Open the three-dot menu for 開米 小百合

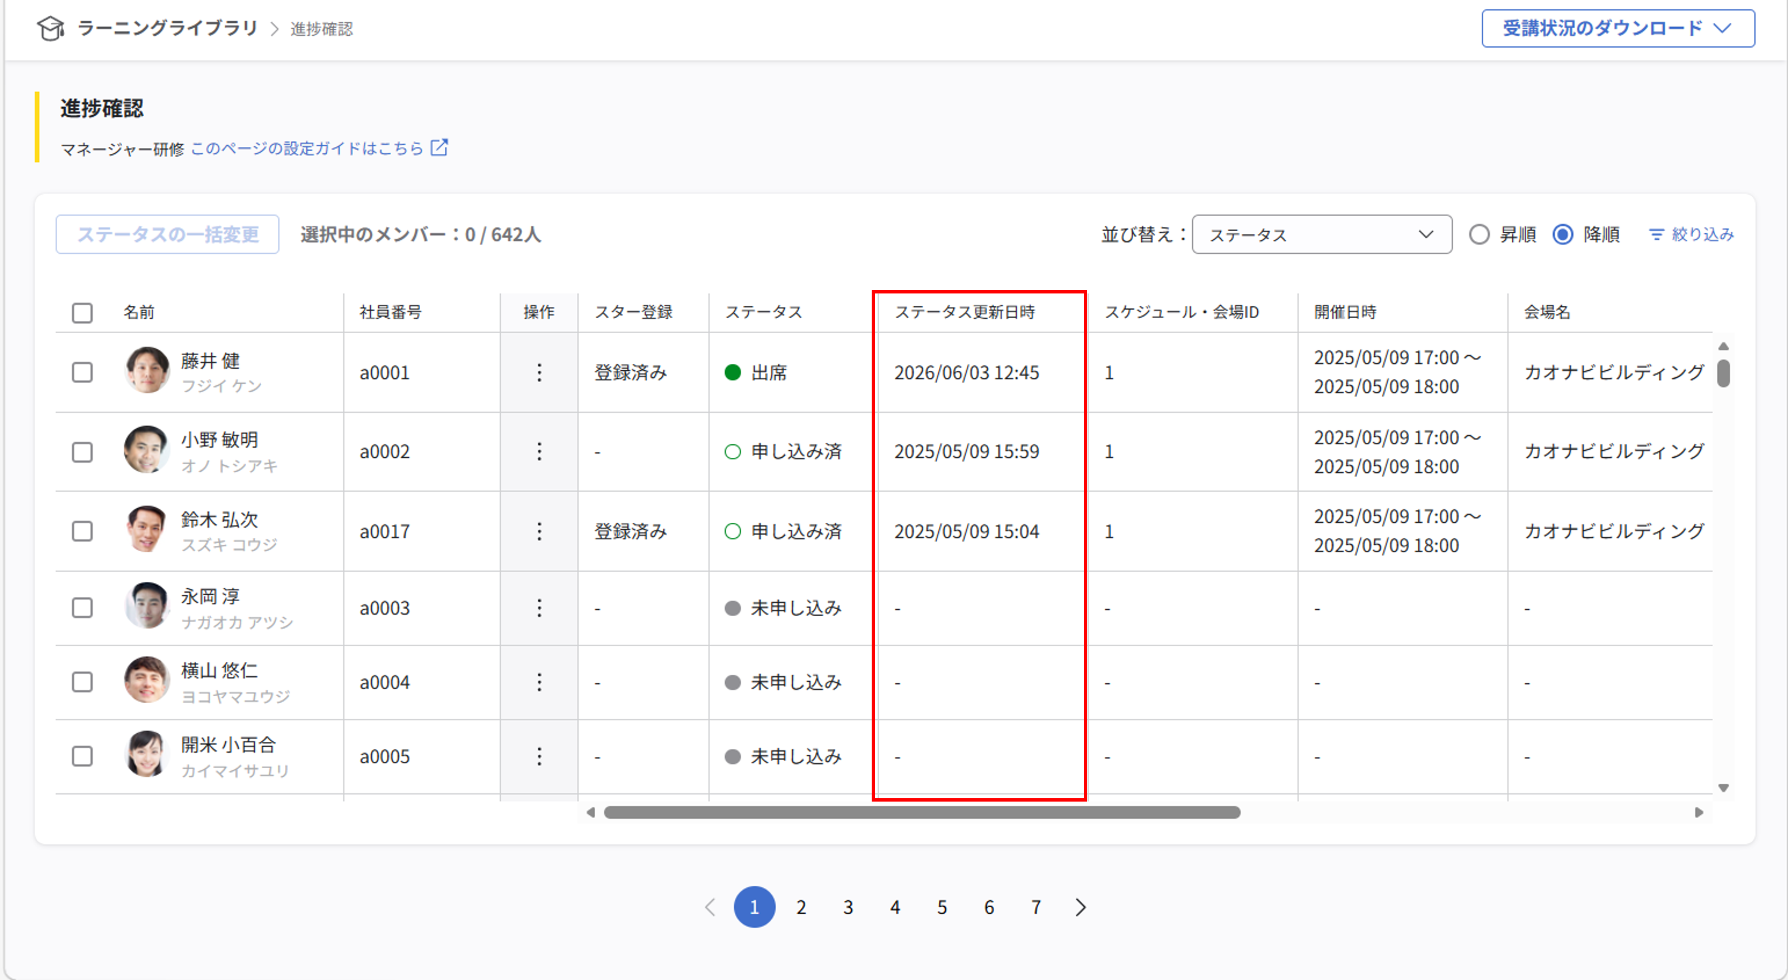(539, 756)
